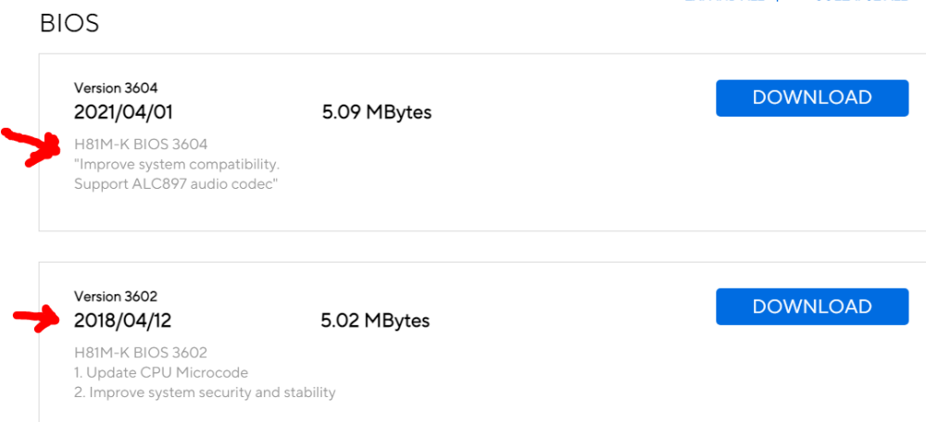Click Improve system security and stability line
This screenshot has height=422, width=926.
[205, 392]
